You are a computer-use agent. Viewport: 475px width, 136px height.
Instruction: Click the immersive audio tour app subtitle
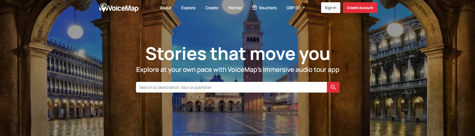238,70
